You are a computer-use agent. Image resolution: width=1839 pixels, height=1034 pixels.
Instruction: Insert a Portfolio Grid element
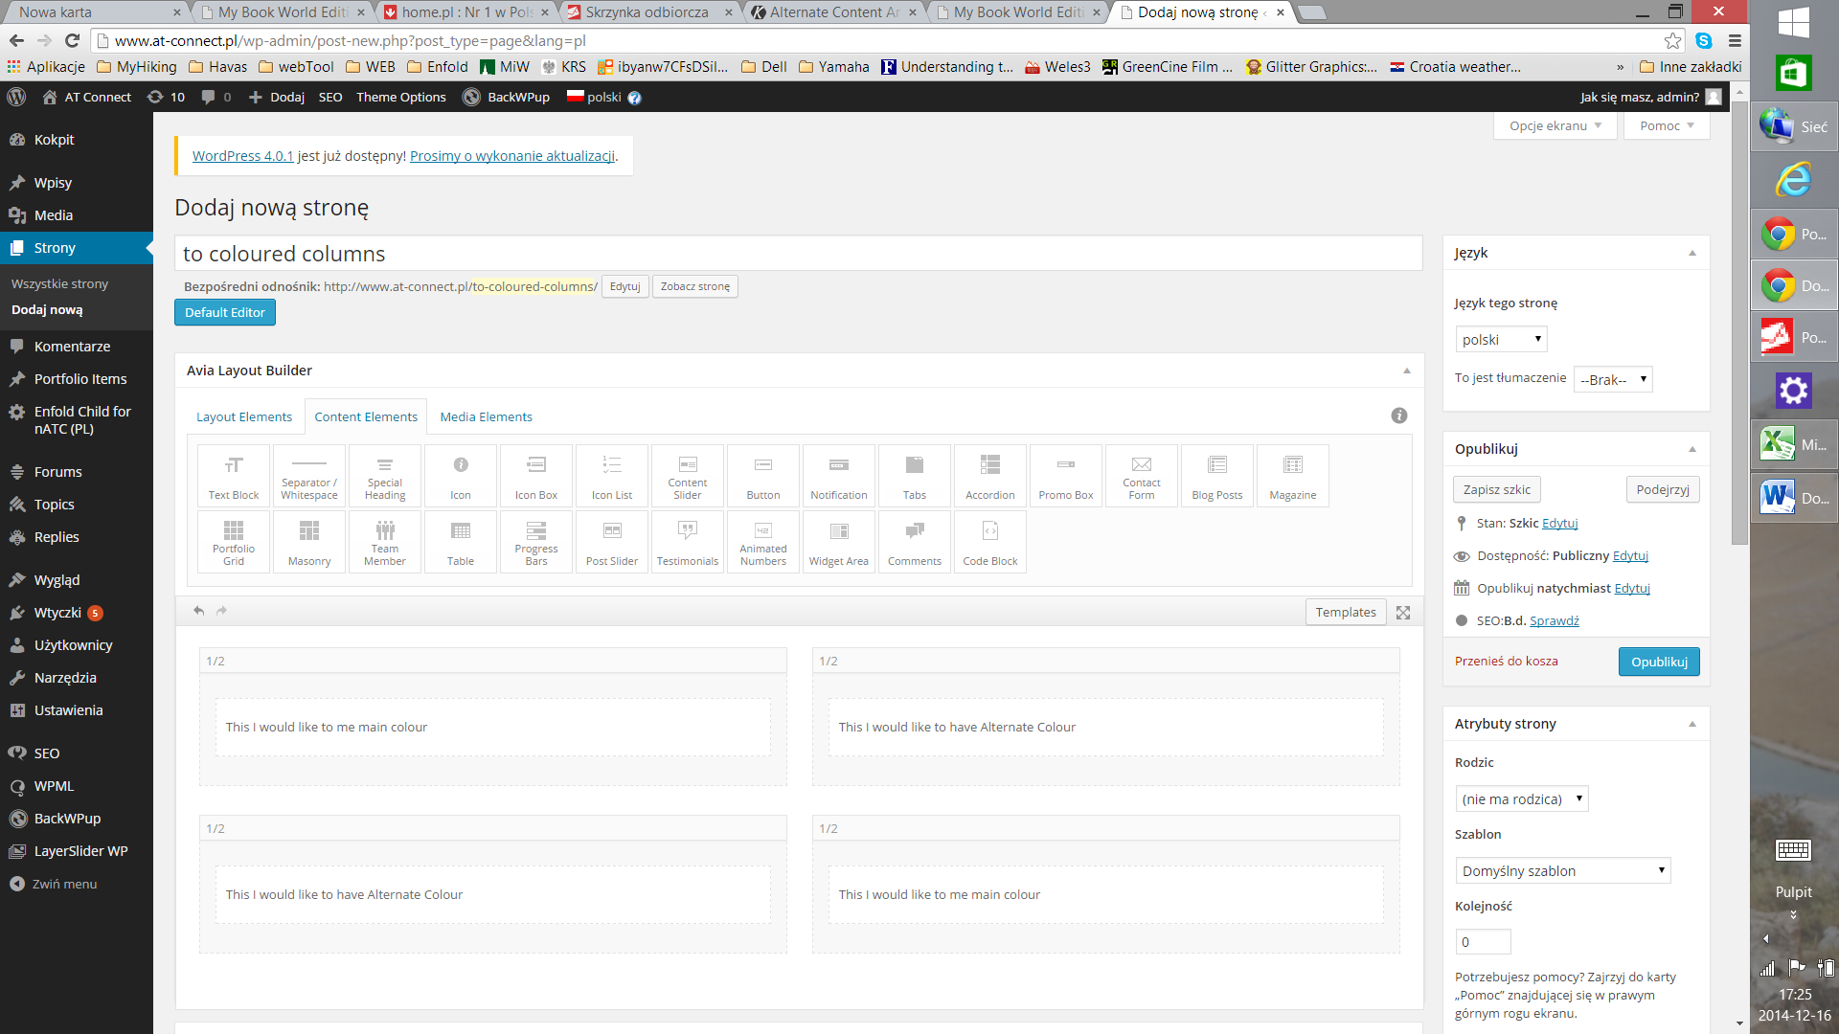[234, 542]
